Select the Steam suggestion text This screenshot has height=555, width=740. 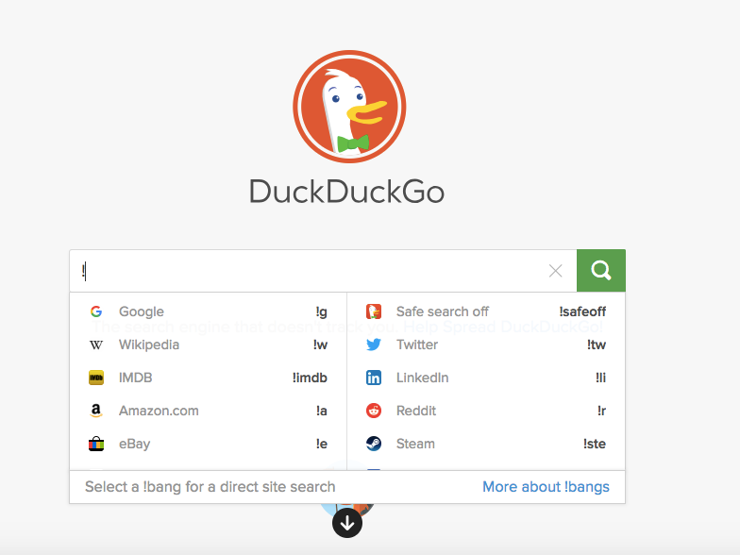coord(415,444)
